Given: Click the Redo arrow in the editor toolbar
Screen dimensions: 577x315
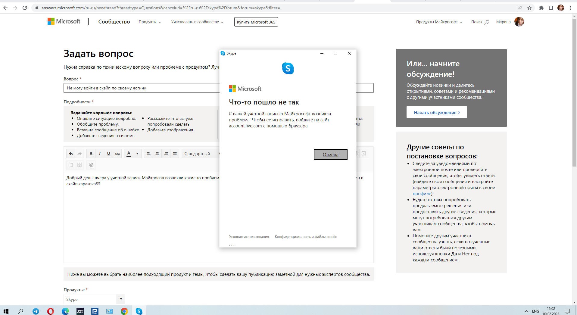Looking at the screenshot, I should (80, 154).
